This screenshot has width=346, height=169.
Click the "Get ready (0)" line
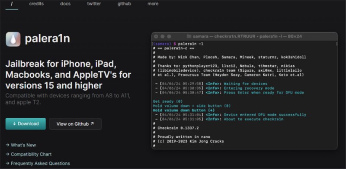pos(168,101)
